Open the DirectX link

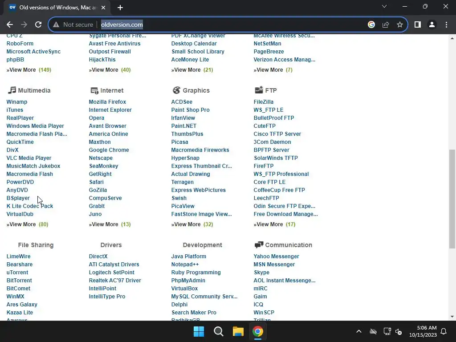(98, 256)
